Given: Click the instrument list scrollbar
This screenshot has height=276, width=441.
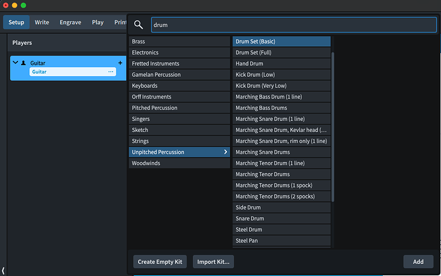Looking at the screenshot, I should tap(333, 128).
